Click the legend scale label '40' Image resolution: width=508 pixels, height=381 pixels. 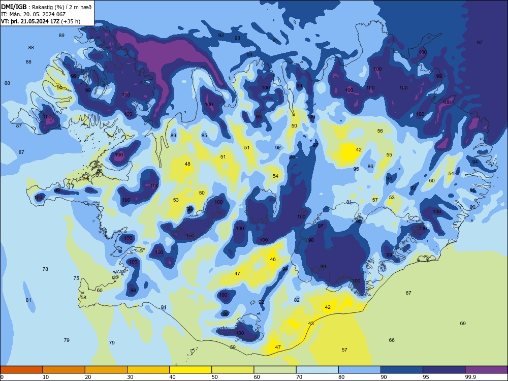tap(173, 377)
